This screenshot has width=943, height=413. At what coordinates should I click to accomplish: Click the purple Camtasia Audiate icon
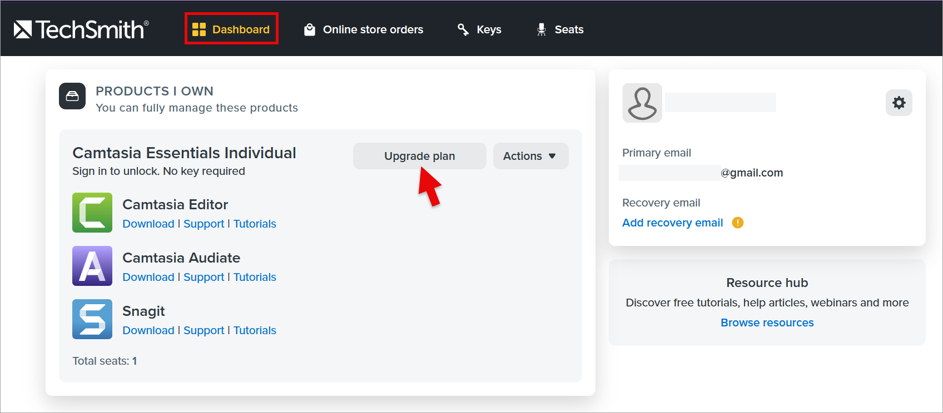tap(92, 266)
